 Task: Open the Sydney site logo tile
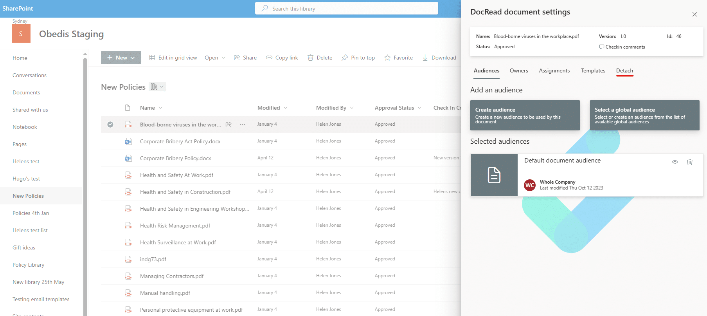click(21, 33)
